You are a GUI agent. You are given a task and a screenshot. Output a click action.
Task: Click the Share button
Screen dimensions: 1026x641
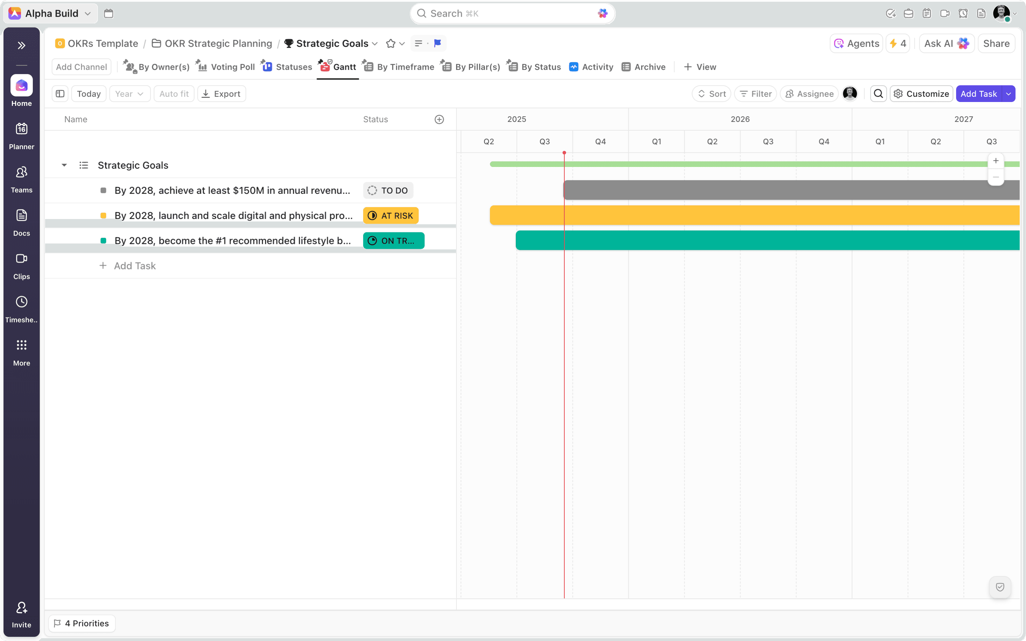click(x=996, y=43)
